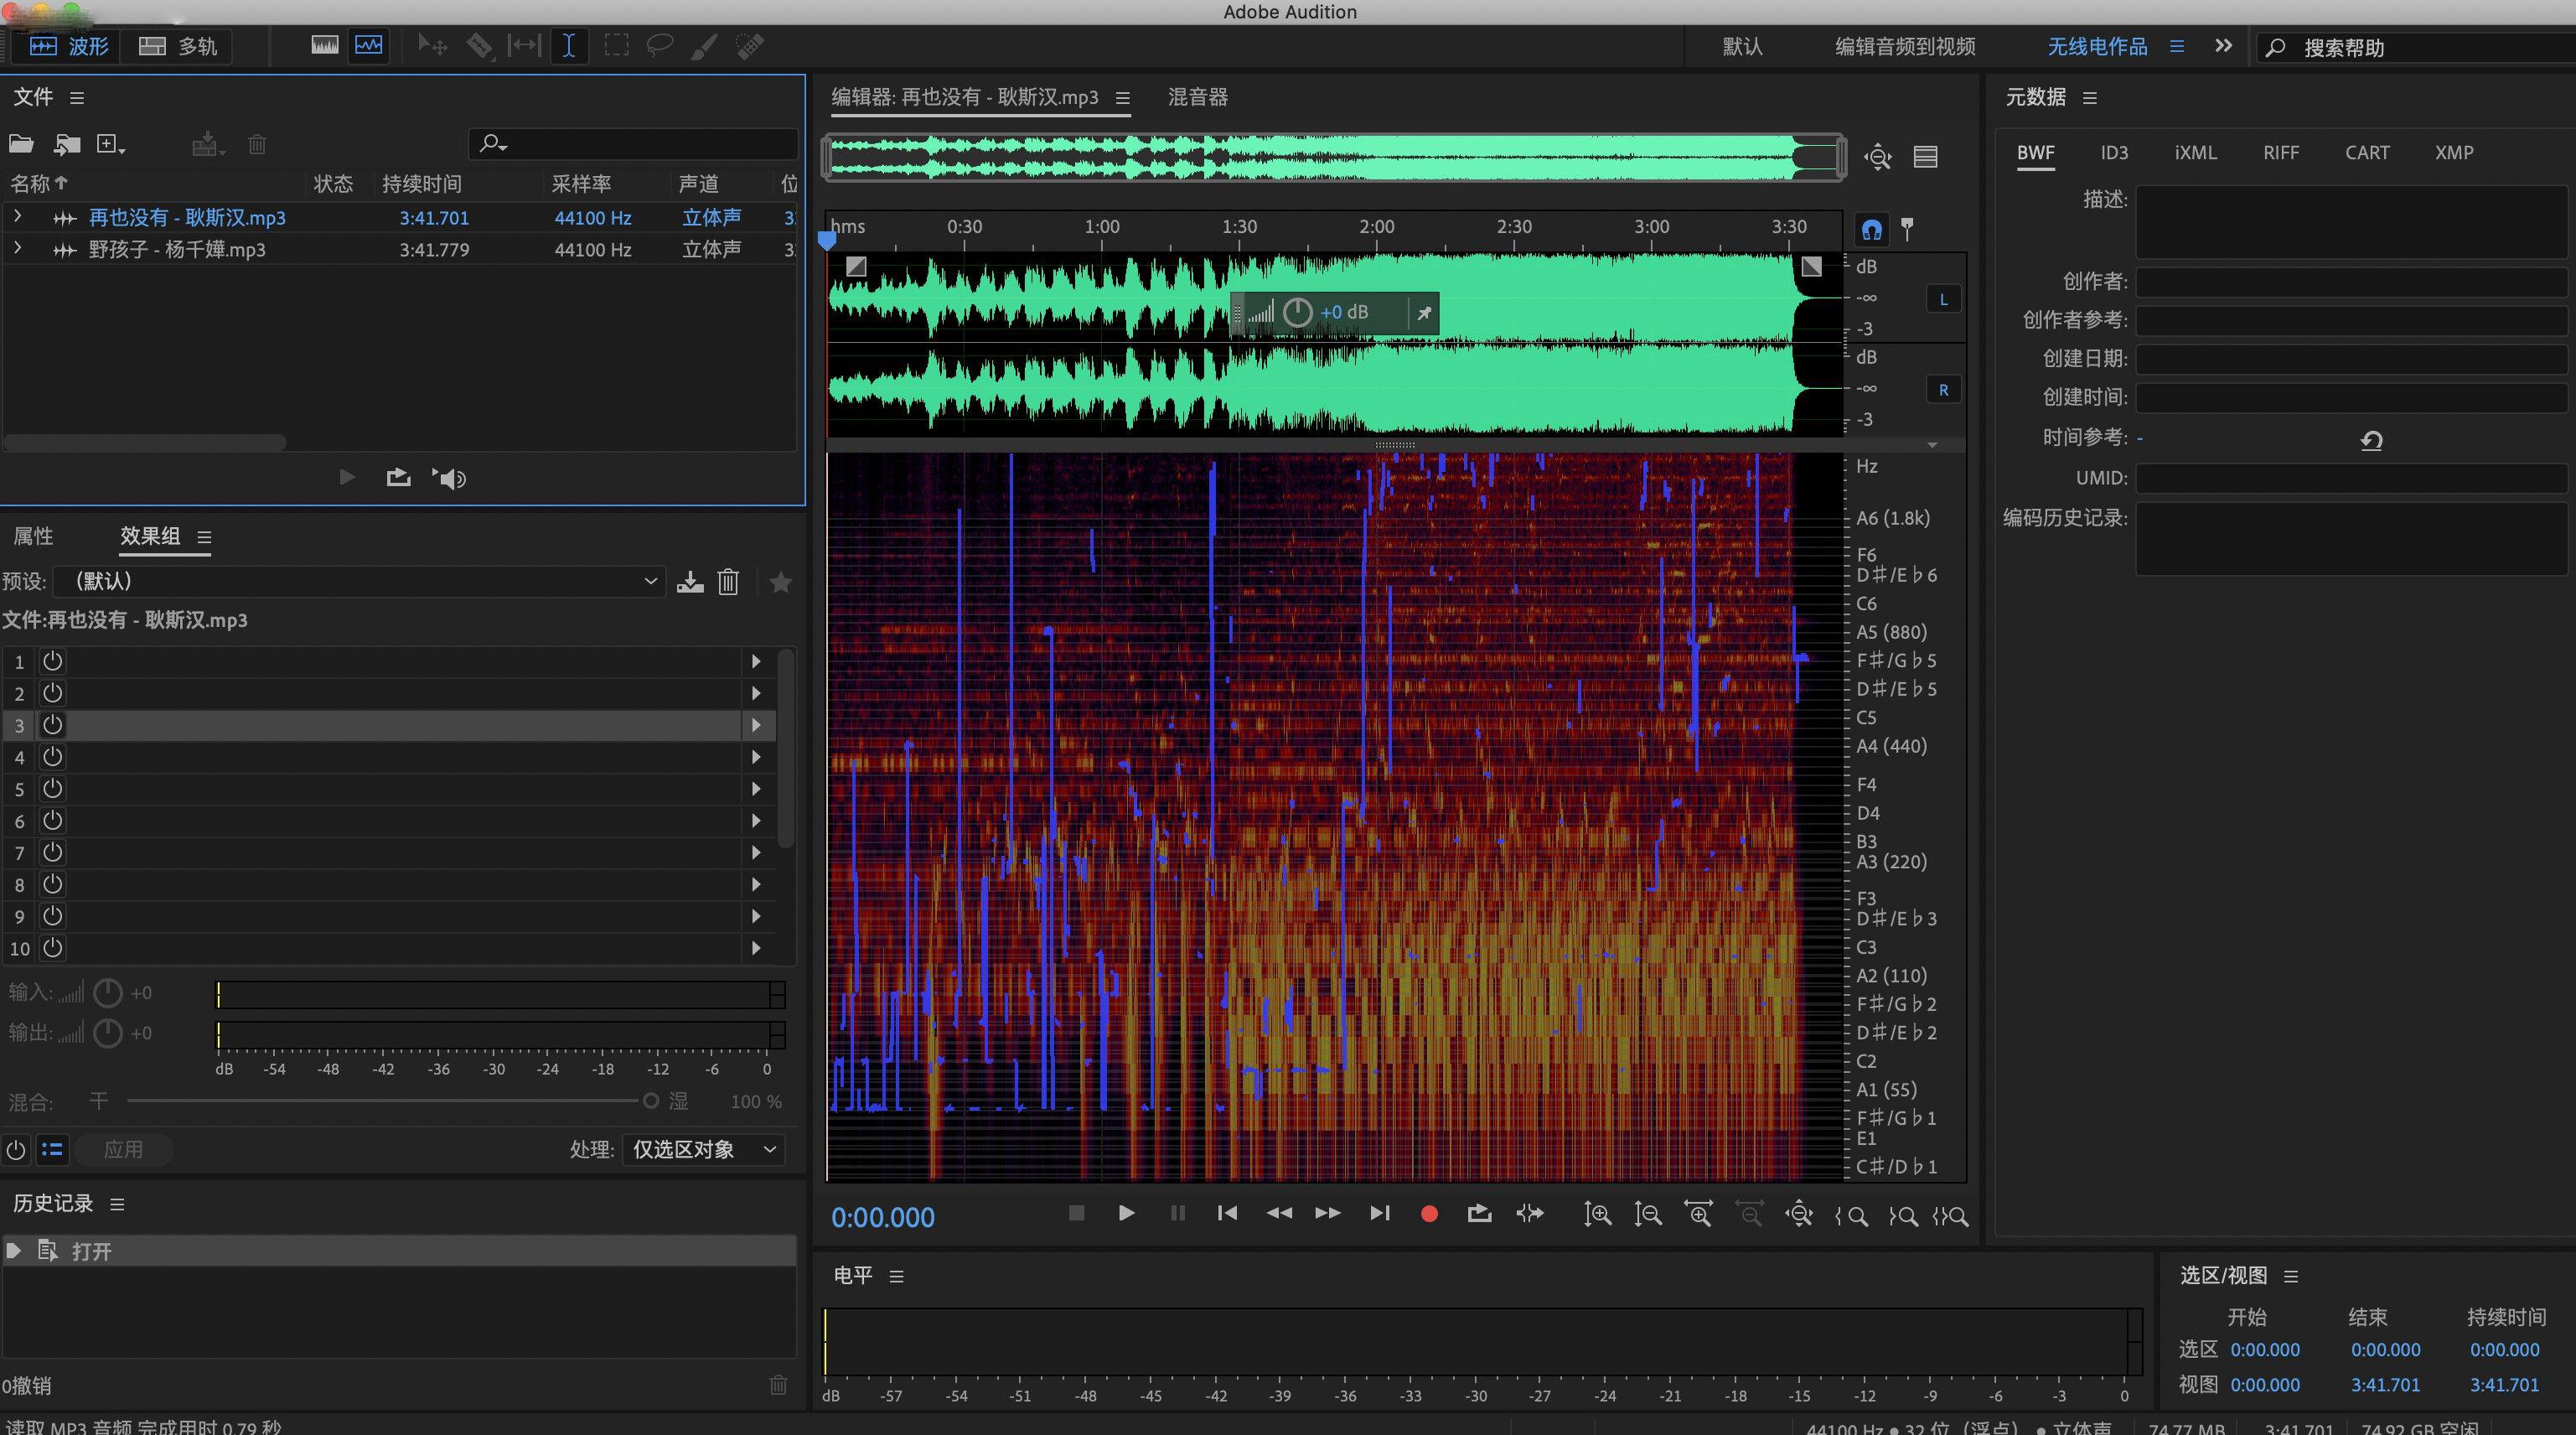
Task: Click the red Record button
Action: tap(1429, 1213)
